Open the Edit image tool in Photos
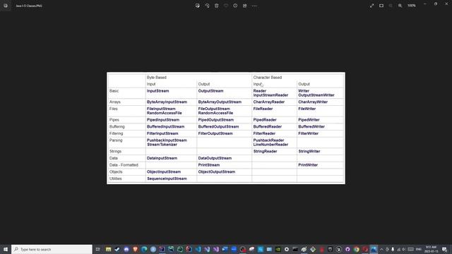 (x=198, y=6)
